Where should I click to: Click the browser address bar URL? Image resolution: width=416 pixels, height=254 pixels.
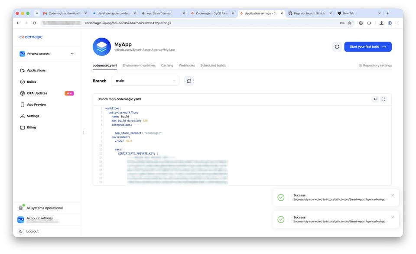coord(128,23)
